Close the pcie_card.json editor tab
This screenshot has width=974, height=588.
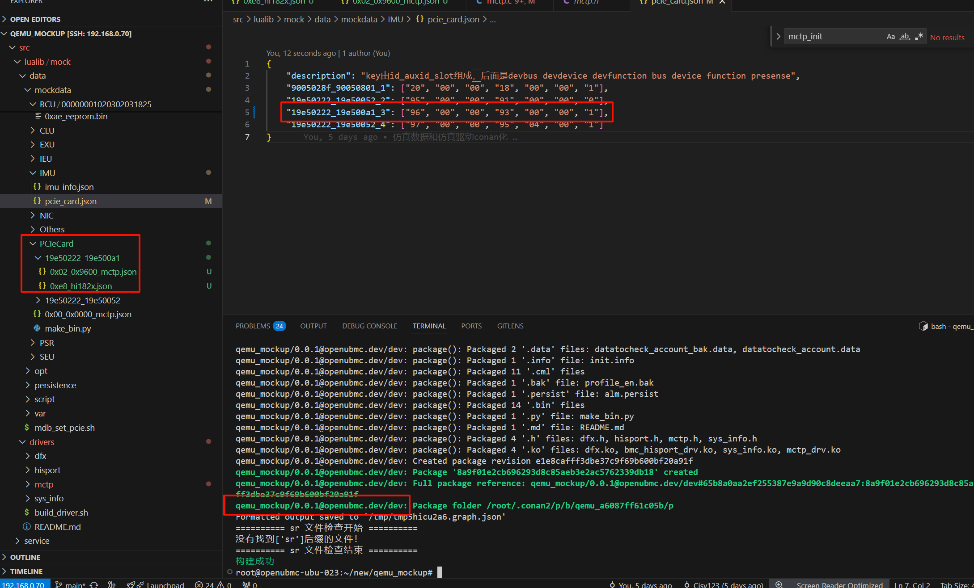(722, 2)
